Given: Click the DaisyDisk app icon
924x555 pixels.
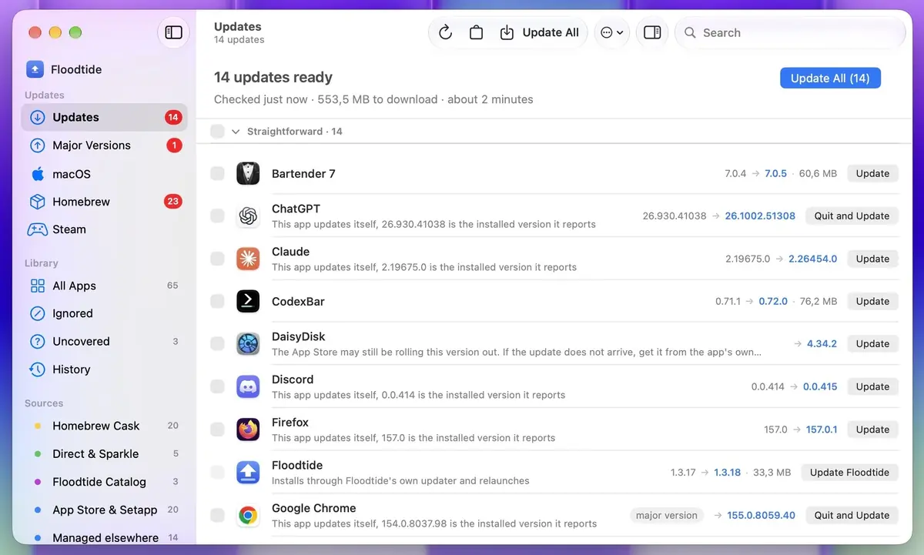Looking at the screenshot, I should [248, 344].
